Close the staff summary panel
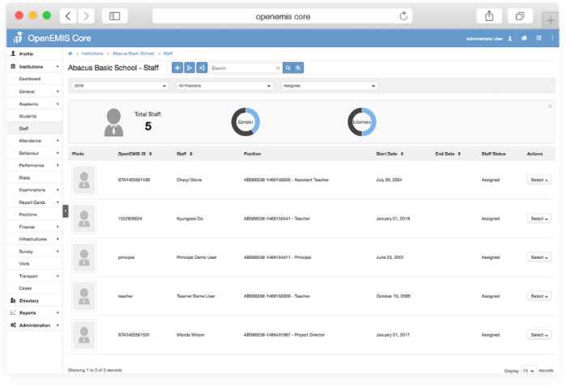566x386 pixels. 550,107
